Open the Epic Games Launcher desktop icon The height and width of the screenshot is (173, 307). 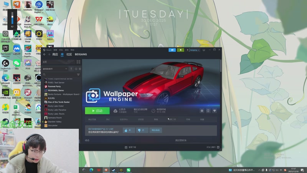pyautogui.click(x=5, y=50)
